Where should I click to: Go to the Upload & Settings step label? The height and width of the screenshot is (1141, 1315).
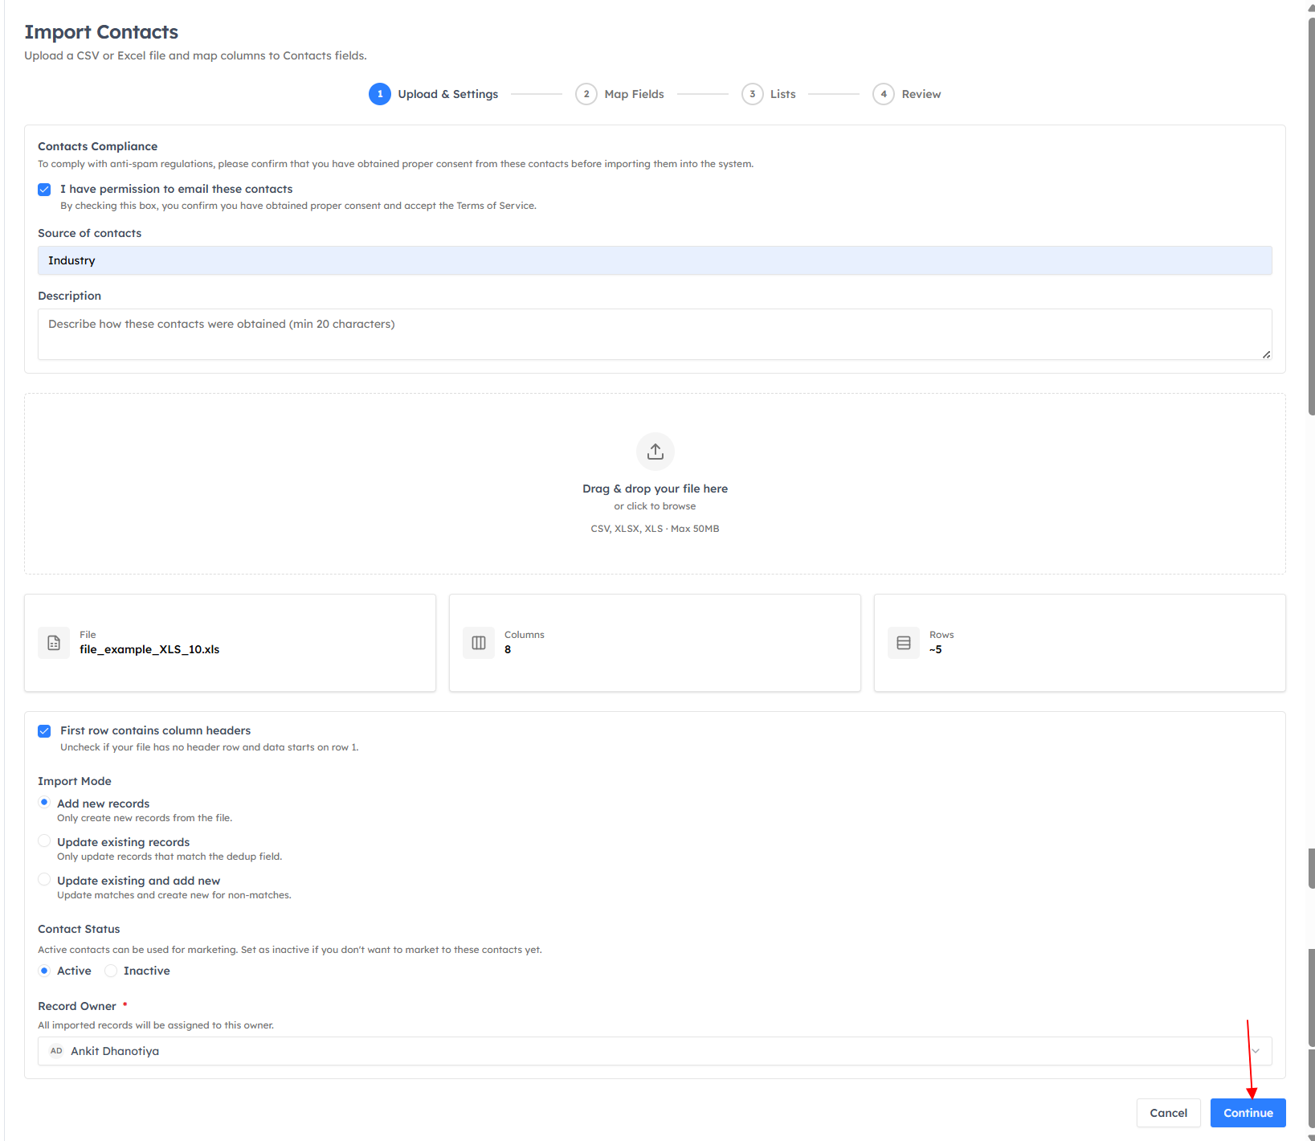click(447, 94)
